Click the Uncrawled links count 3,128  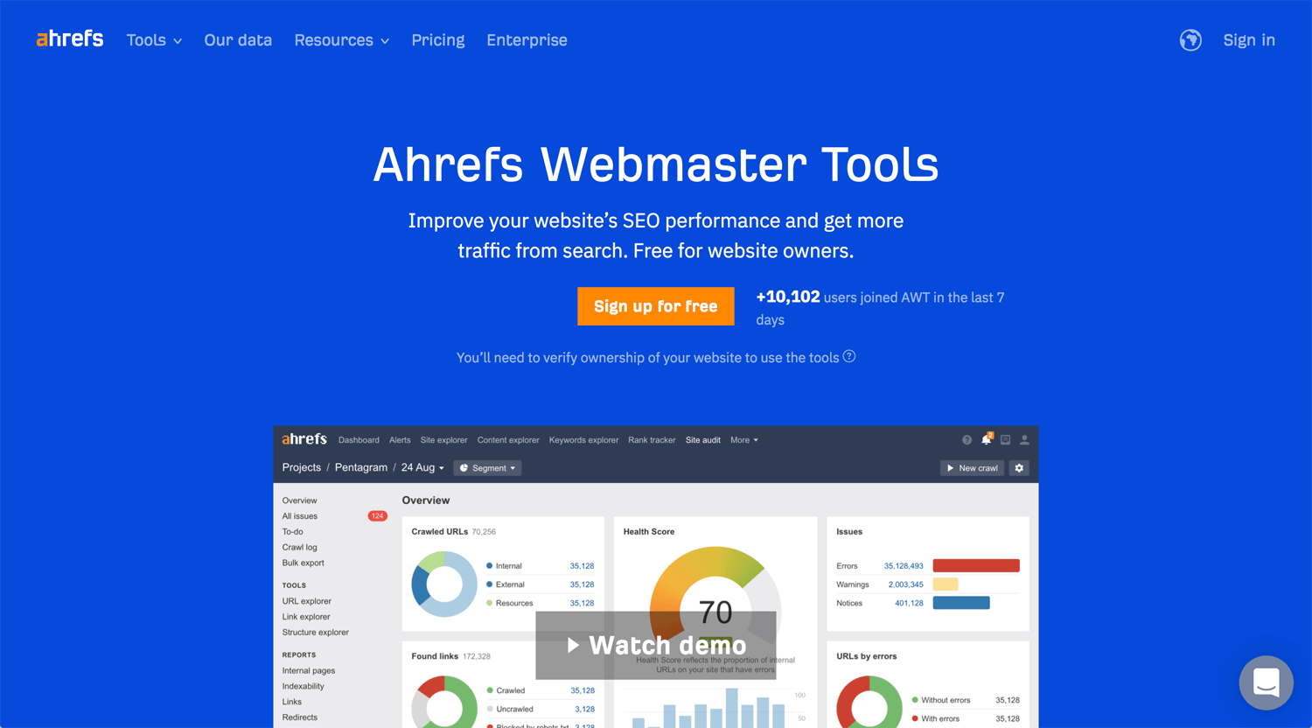tap(584, 709)
